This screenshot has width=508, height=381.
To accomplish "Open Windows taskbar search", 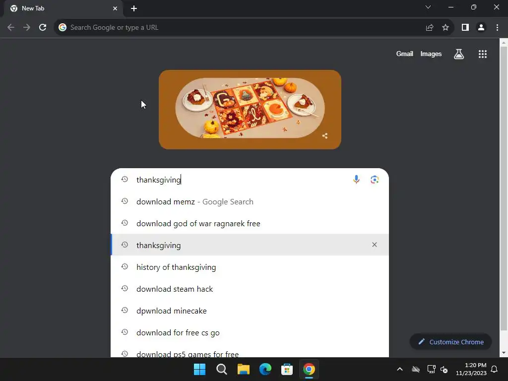I will 222,369.
